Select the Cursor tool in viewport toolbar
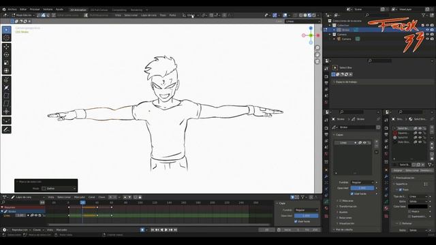Image resolution: width=436 pixels, height=245 pixels. (6, 38)
